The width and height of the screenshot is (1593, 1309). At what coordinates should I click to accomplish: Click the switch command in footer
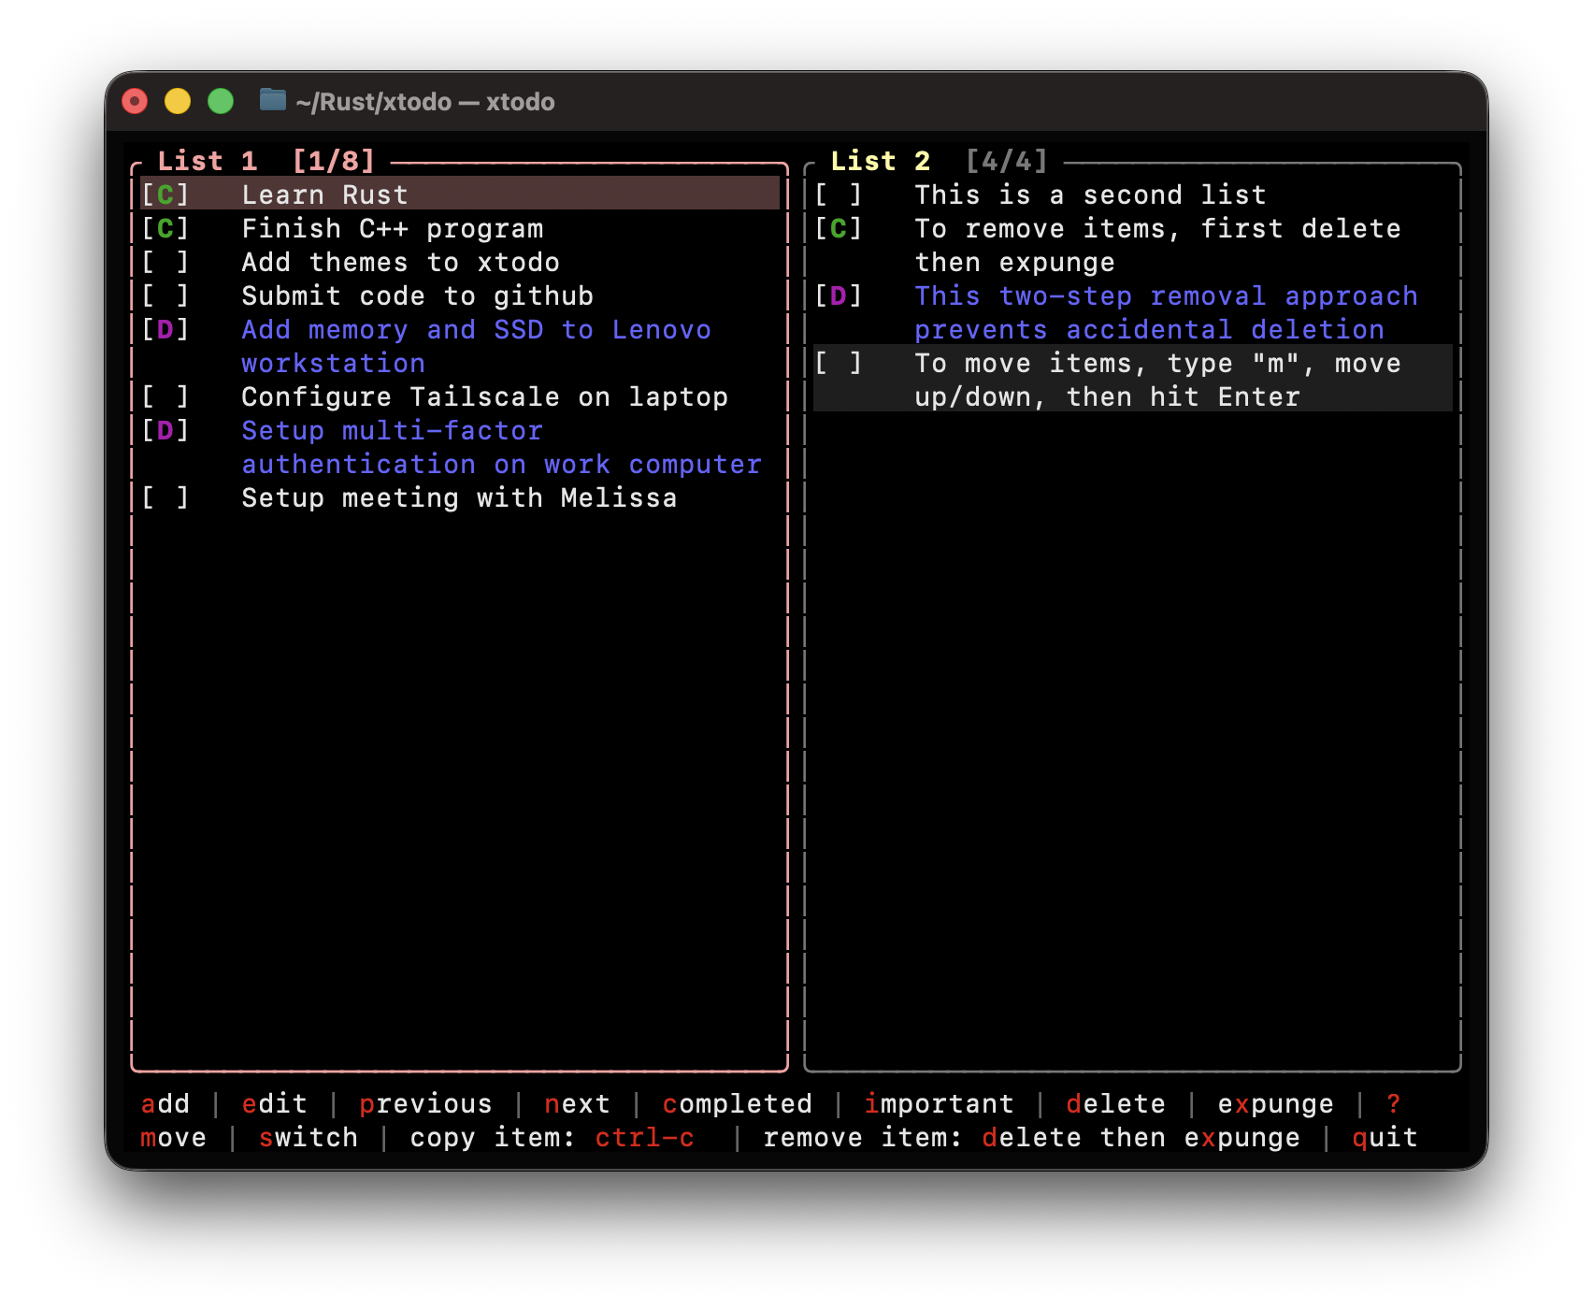[x=309, y=1137]
